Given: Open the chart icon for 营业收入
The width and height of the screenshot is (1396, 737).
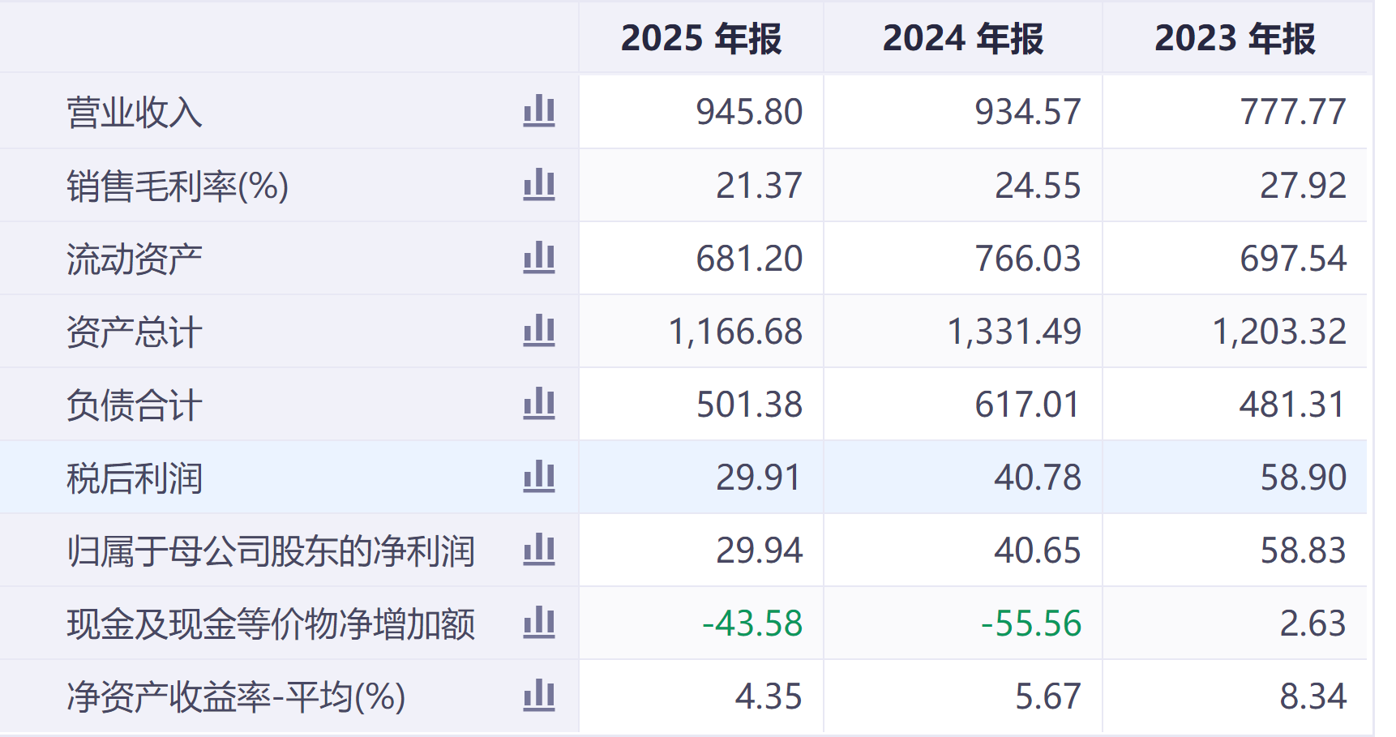Looking at the screenshot, I should click(540, 113).
